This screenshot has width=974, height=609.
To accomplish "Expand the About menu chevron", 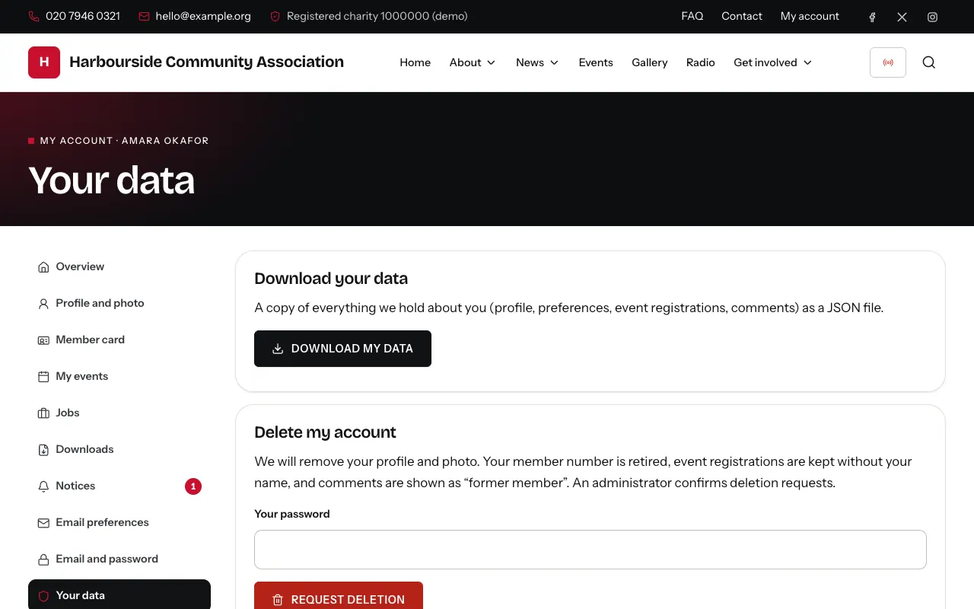I will [x=492, y=62].
